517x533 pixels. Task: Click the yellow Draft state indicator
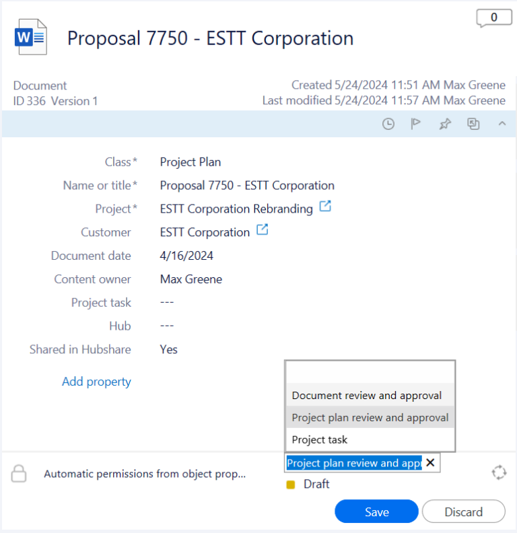pyautogui.click(x=291, y=485)
